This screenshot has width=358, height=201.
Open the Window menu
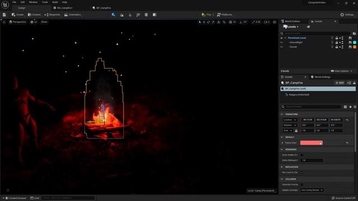(x=33, y=2)
